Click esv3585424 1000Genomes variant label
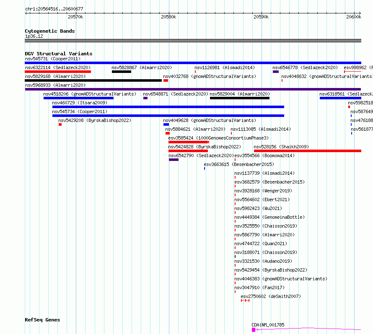Viewport: 373px width, 334px height. pos(218,138)
